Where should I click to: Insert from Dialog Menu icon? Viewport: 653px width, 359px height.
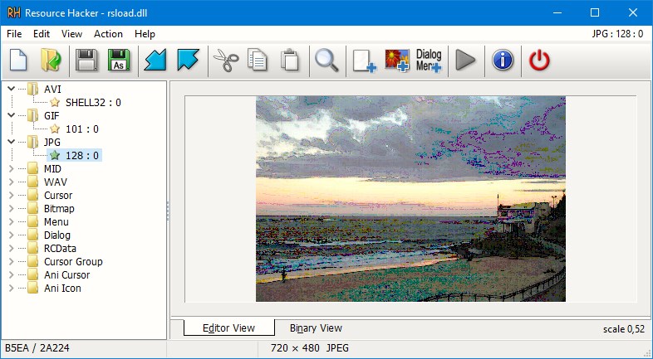click(x=429, y=61)
